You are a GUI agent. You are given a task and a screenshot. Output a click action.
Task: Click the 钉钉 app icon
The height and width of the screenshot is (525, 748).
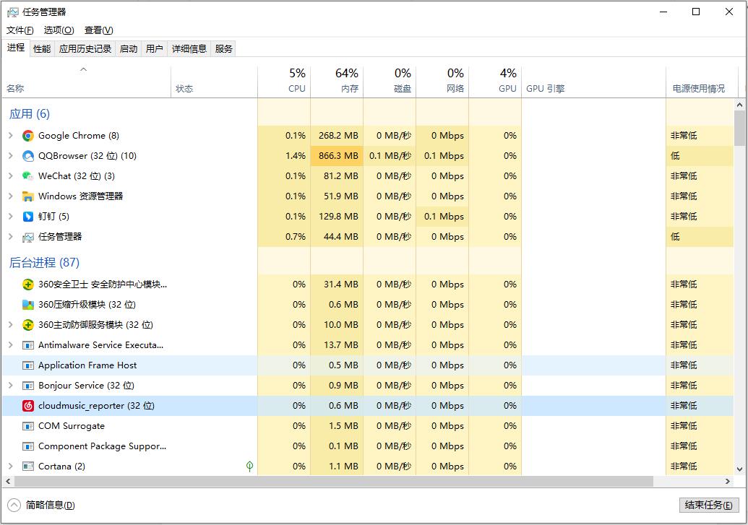28,217
